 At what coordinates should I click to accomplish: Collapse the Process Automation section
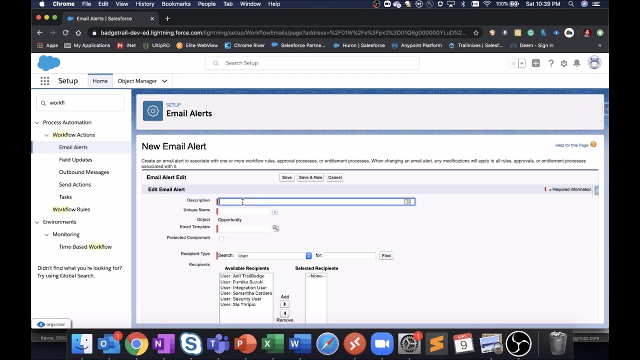[x=37, y=122]
